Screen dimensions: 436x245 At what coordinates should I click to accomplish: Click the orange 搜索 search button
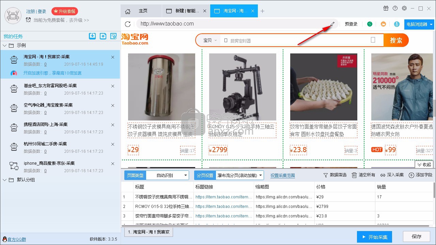point(396,40)
